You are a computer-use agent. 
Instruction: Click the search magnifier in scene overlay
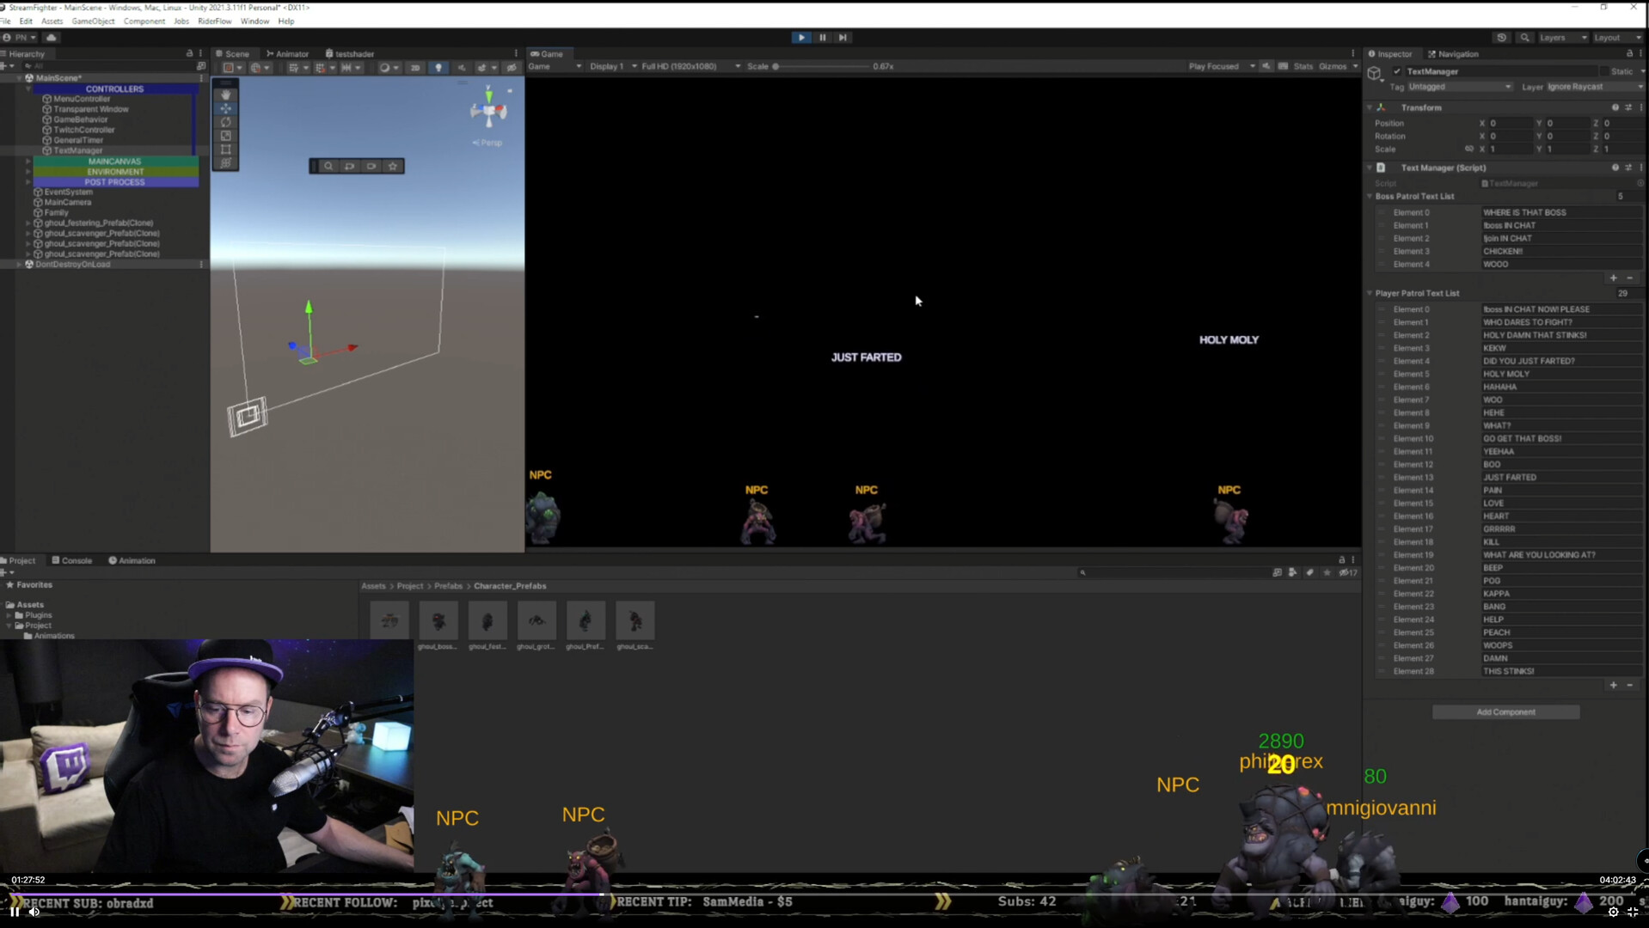(x=328, y=166)
